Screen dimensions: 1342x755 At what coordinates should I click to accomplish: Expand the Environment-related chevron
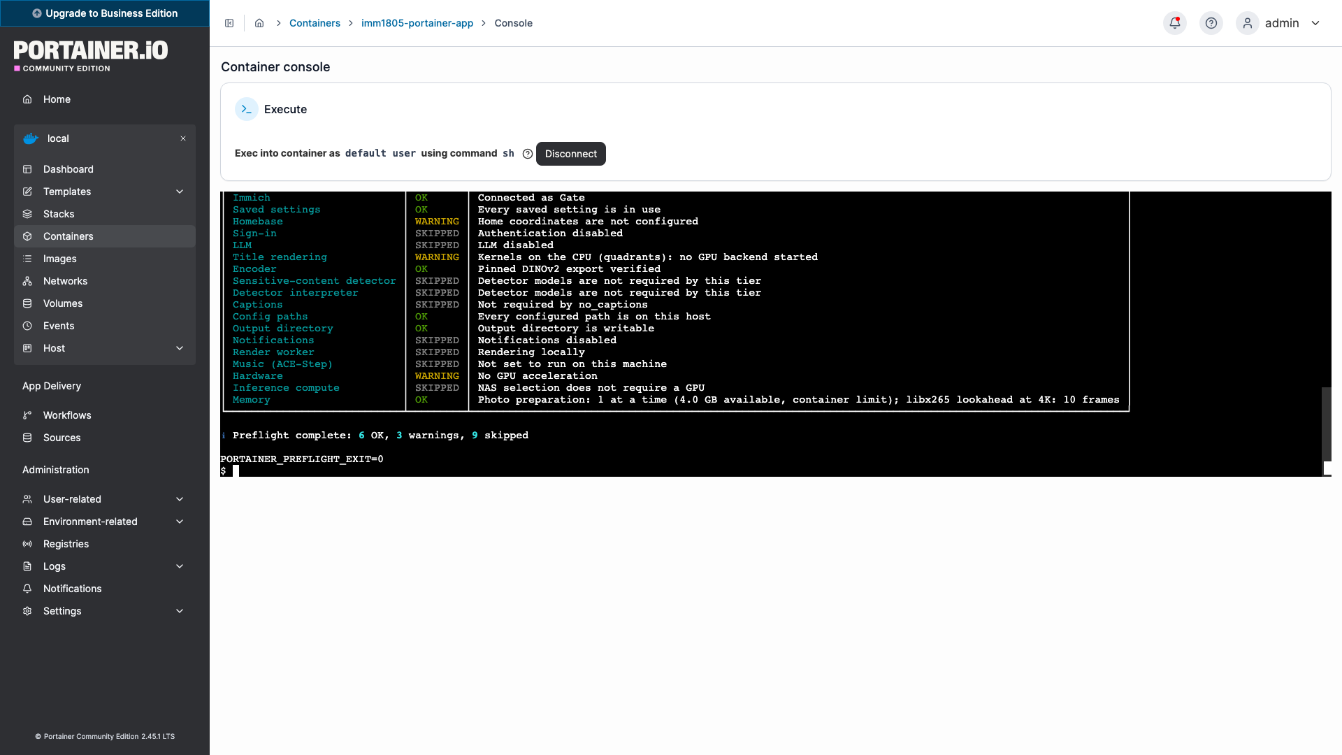pos(180,522)
